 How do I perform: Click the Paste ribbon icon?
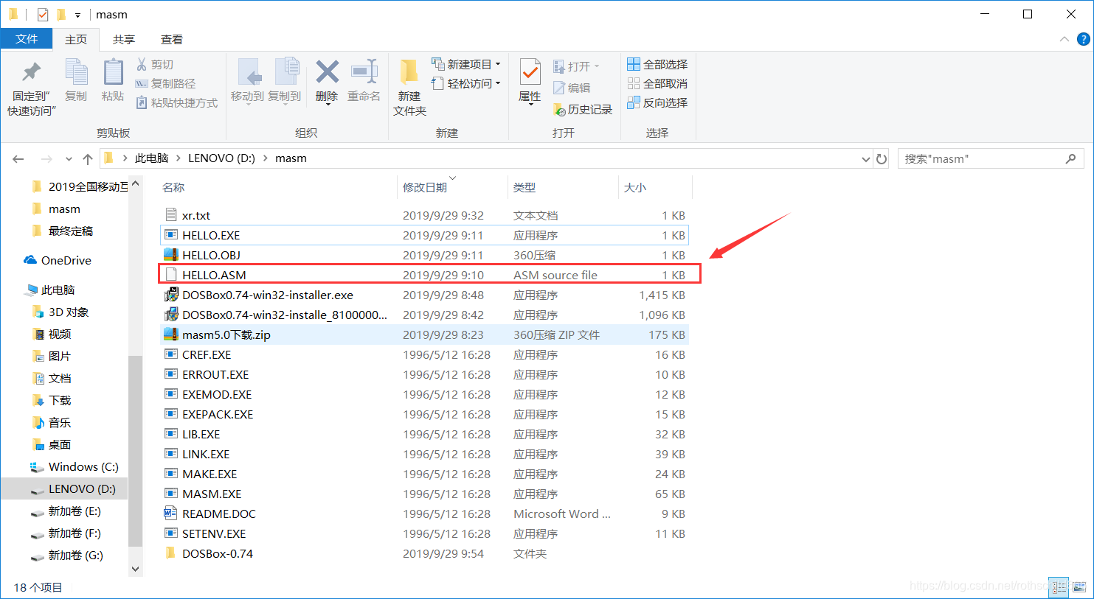(x=113, y=72)
